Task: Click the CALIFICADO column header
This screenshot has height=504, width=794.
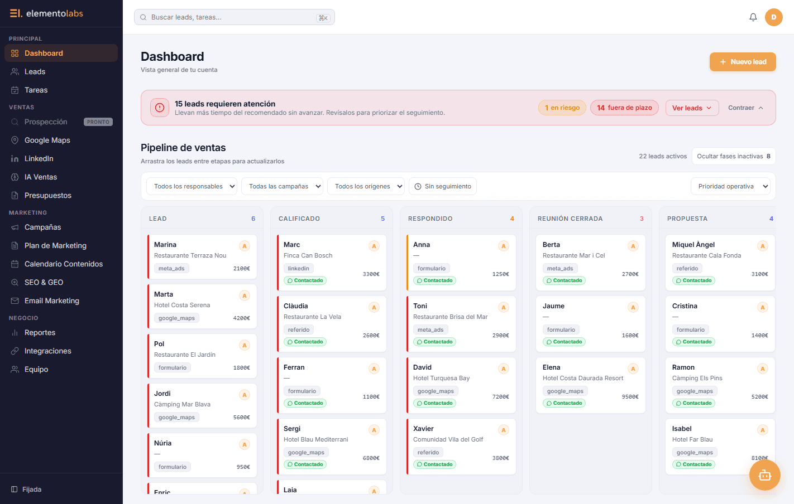Action: point(332,219)
